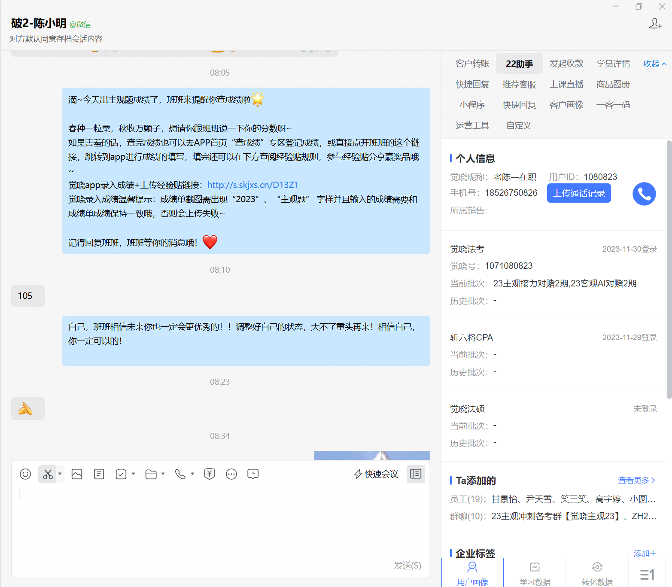The height and width of the screenshot is (587, 672).
Task: Open the 客户画像 tab
Action: click(x=566, y=105)
